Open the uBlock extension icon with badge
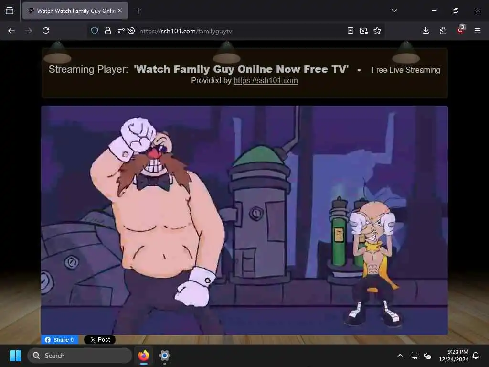Image resolution: width=489 pixels, height=367 pixels. [x=461, y=30]
